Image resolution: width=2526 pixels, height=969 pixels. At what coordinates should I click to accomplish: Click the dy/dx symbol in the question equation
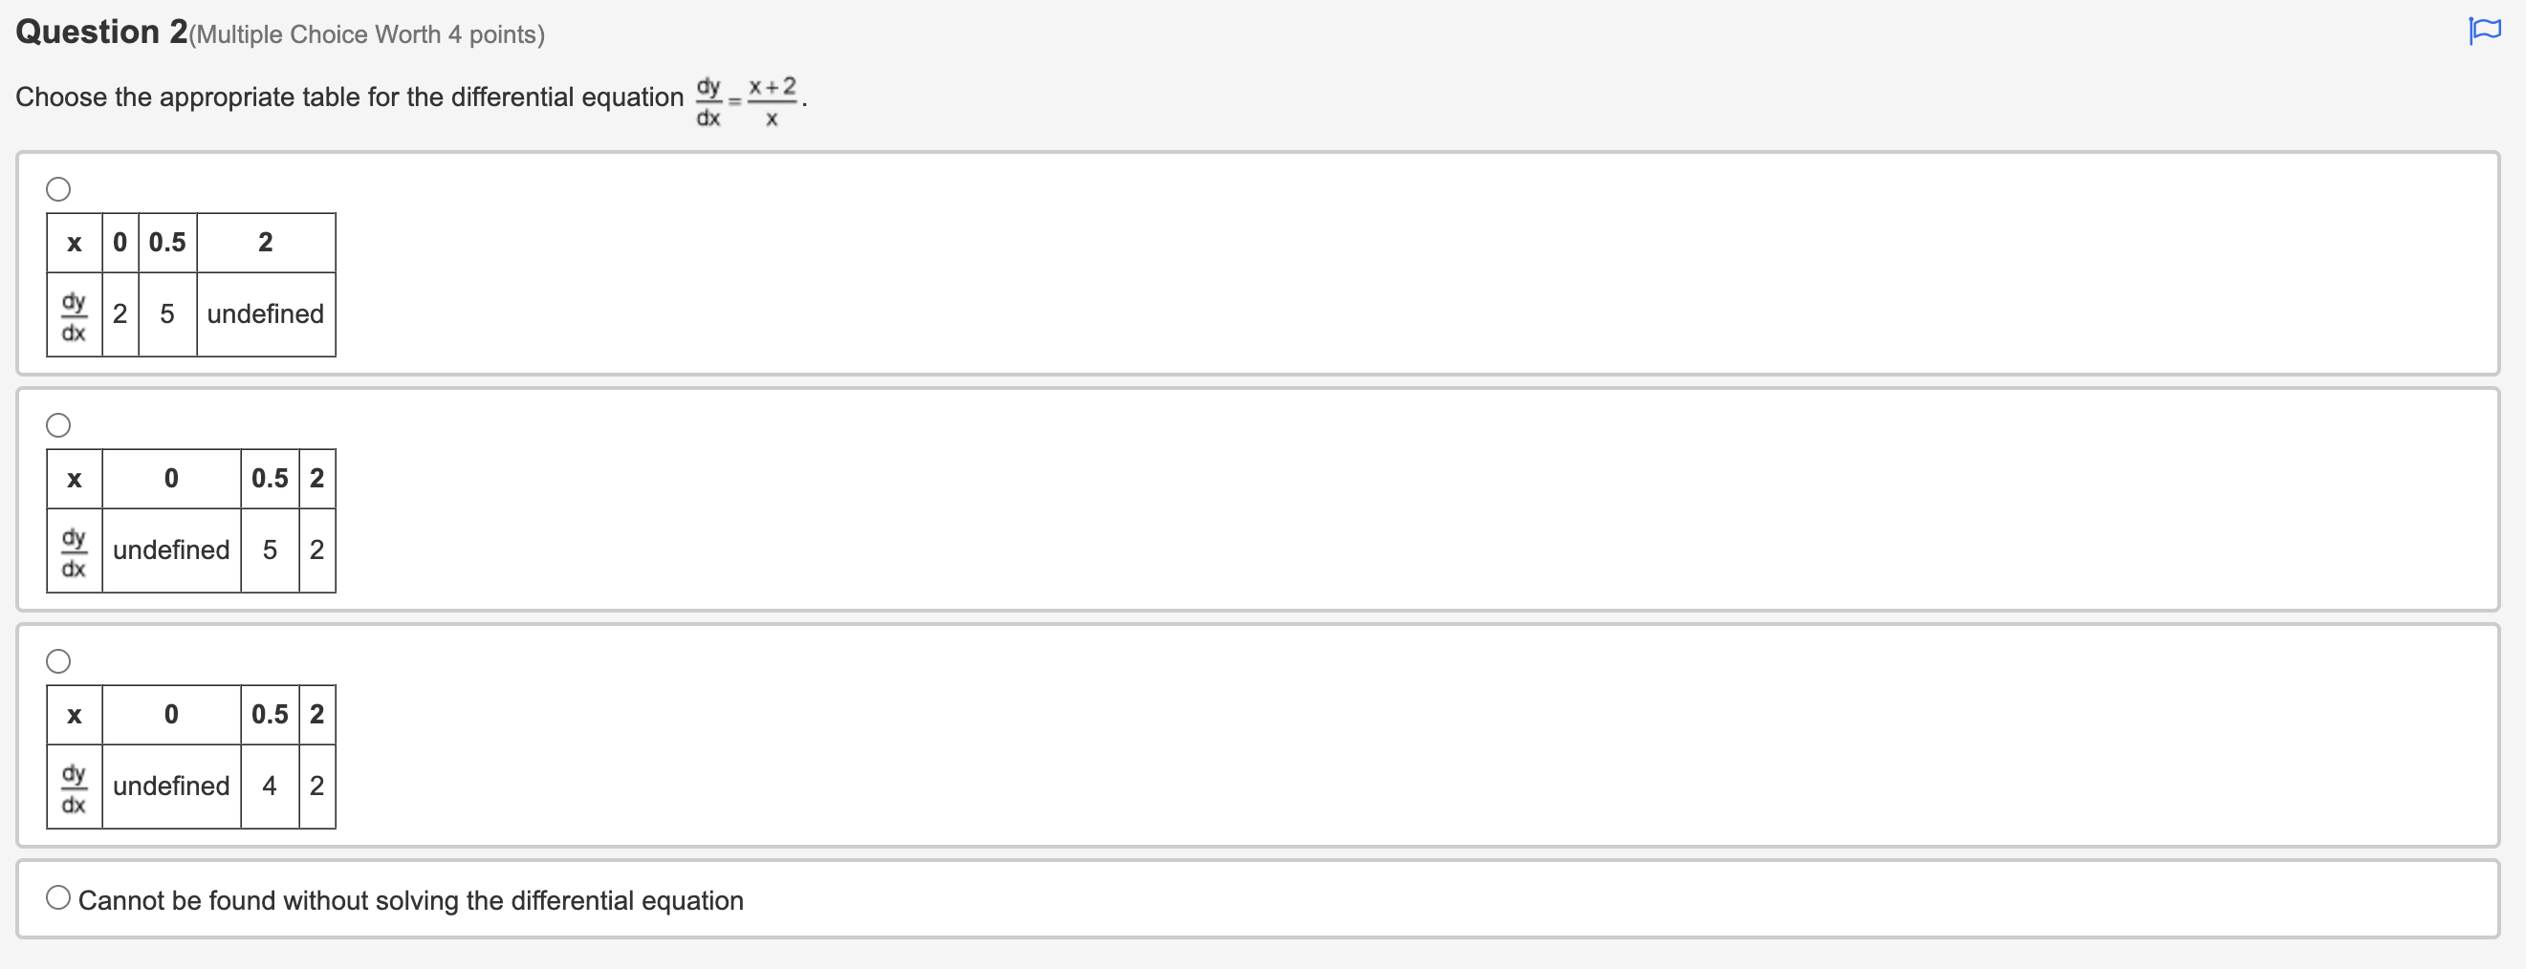[709, 98]
